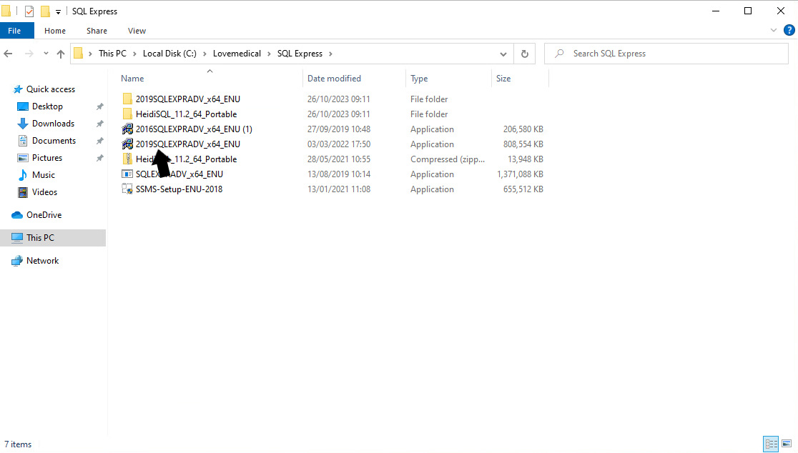Select the HeidiSQL zipped folder icon
The image size is (798, 453).
[x=127, y=159]
